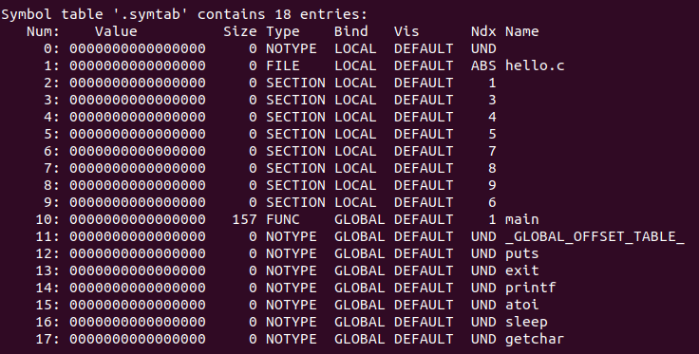699x354 pixels.
Task: Click the Ndx value 6 in row 9
Action: [492, 202]
